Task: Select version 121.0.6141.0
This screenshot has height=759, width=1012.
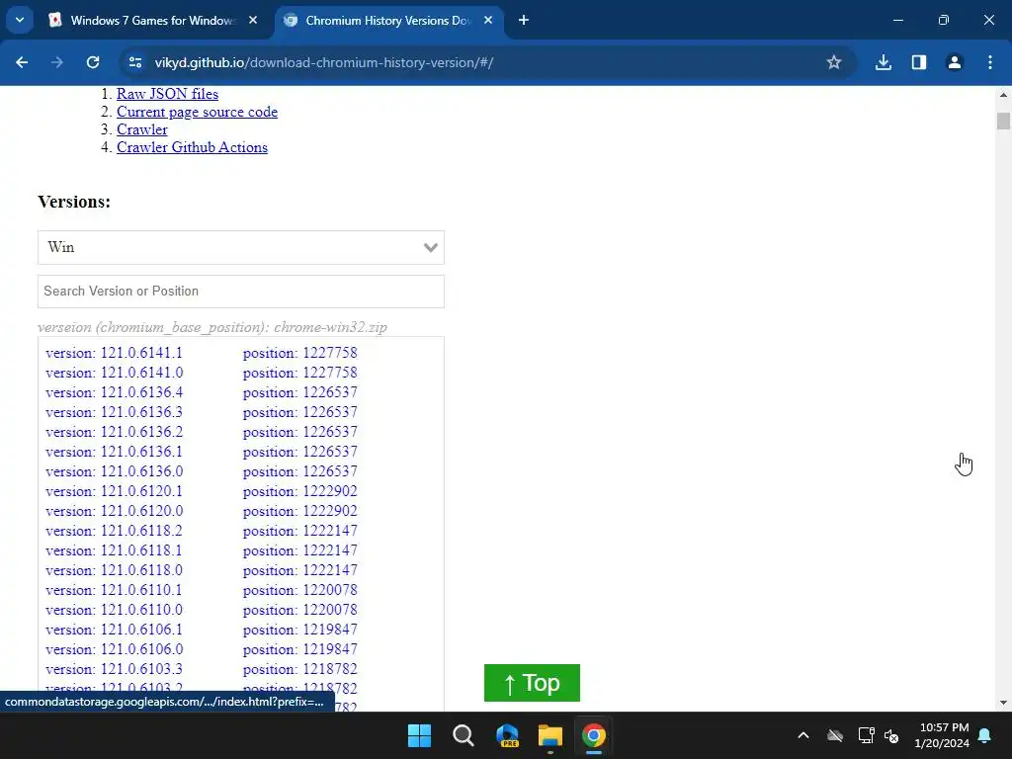Action: coord(114,373)
